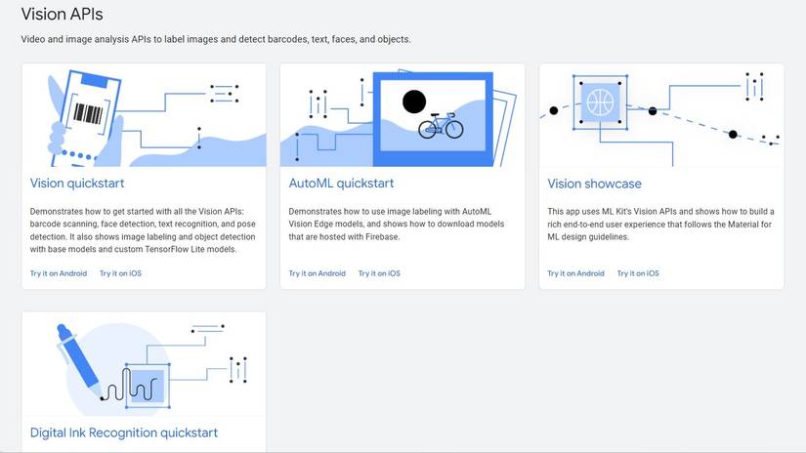Click Try it on iOS under Vision quickstart
This screenshot has height=453, width=806.
(x=120, y=273)
